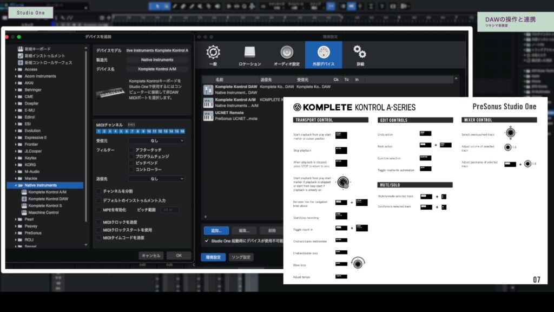Click the keyboard image in the device info
The image size is (554, 312).
(110, 92)
